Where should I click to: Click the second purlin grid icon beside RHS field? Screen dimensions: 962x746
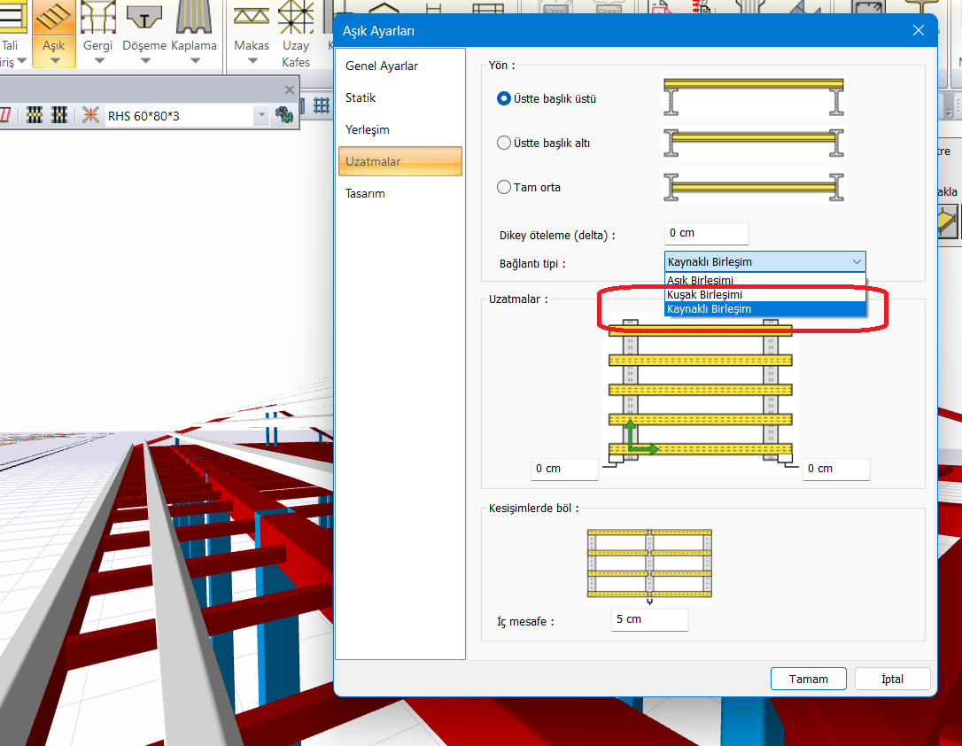tap(59, 114)
